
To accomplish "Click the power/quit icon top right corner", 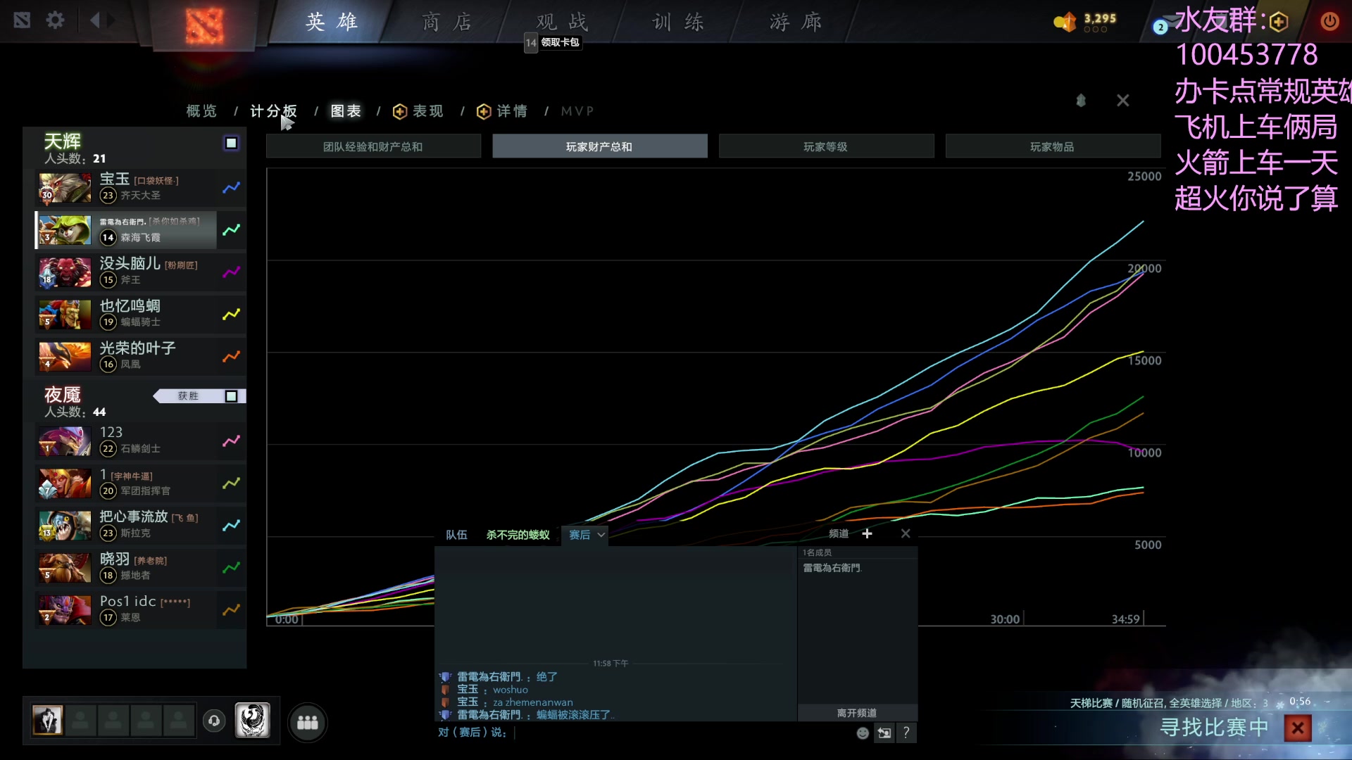I will (x=1330, y=20).
